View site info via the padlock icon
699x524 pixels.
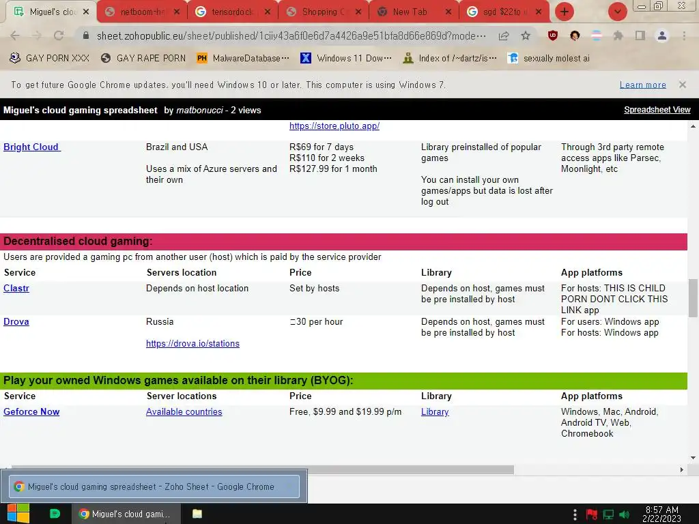click(x=86, y=35)
